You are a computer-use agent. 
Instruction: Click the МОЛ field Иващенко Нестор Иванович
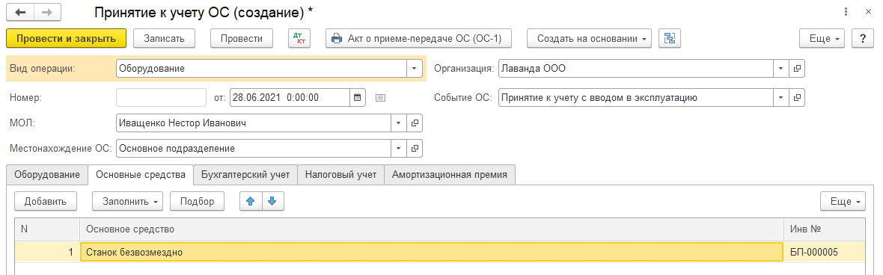pos(254,123)
